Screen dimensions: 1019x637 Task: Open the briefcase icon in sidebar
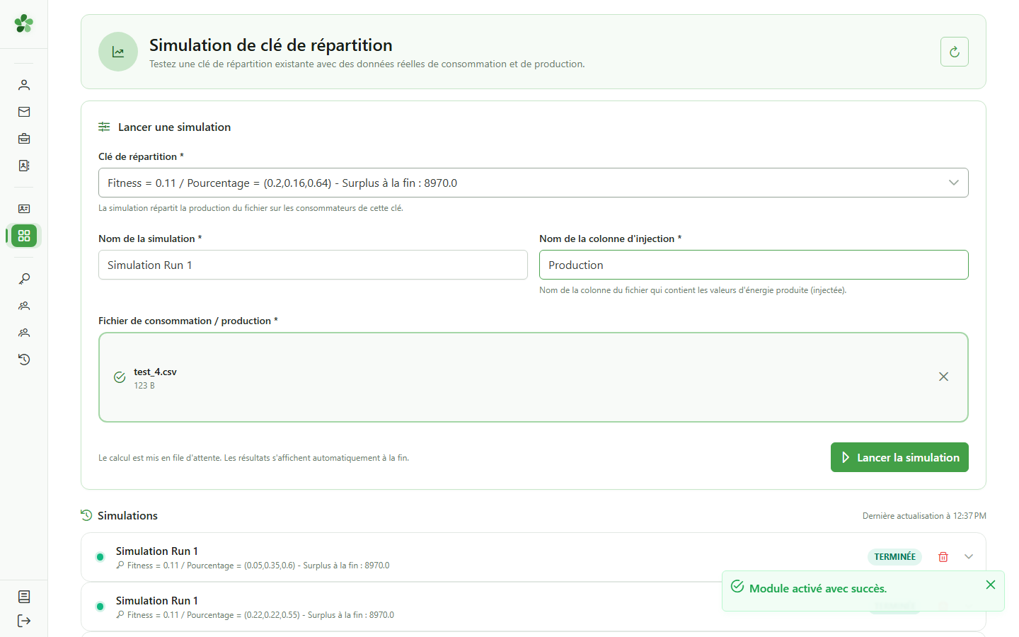point(24,139)
